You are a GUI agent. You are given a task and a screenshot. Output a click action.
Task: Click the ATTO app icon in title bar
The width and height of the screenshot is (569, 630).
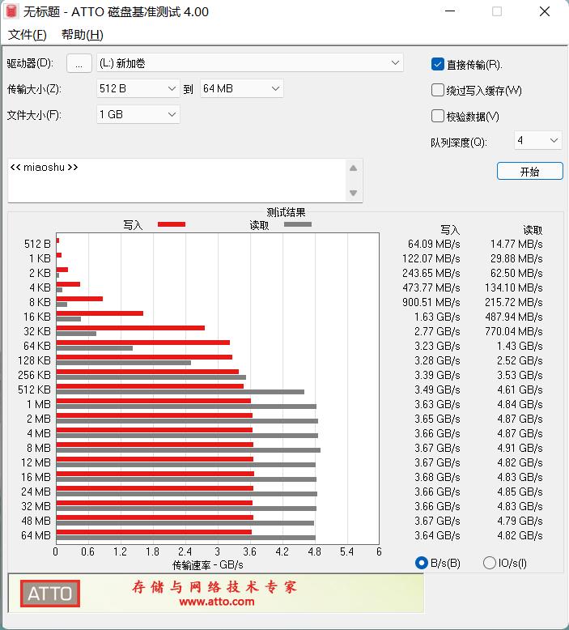click(11, 11)
